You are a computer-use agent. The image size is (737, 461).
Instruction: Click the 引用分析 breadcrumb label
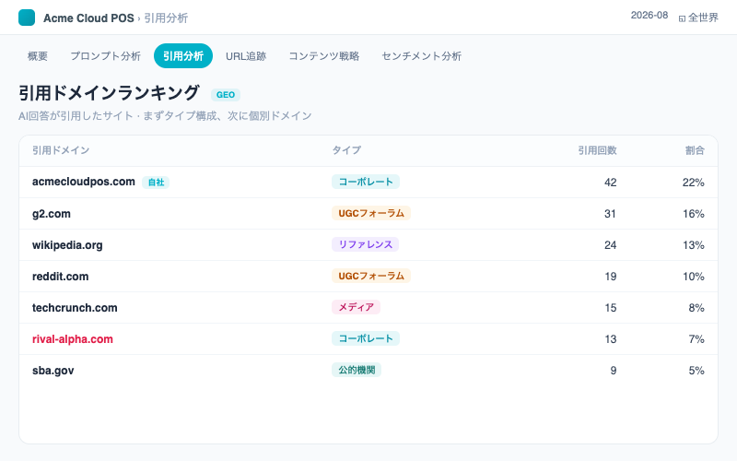[166, 18]
